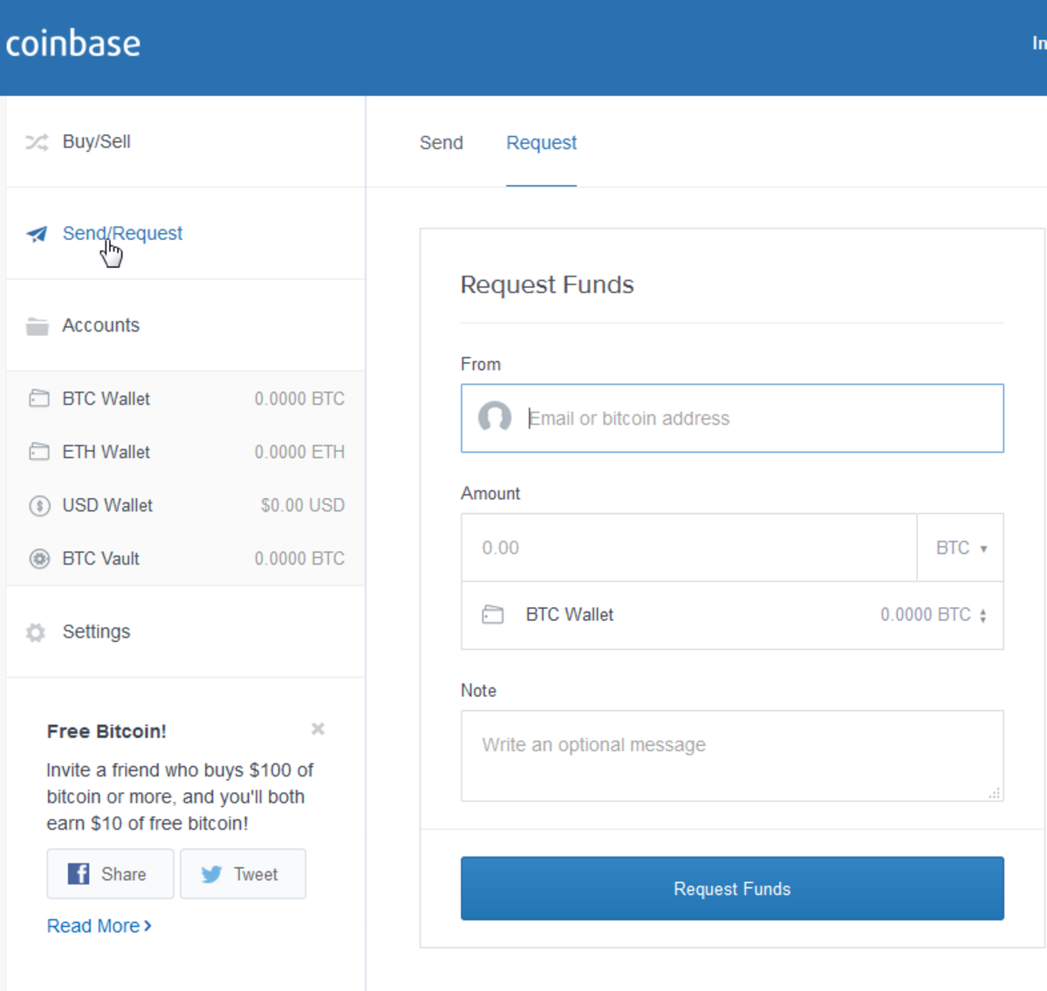Screen dimensions: 1047x991
Task: Select ETH Wallet in sidebar
Action: (x=186, y=452)
